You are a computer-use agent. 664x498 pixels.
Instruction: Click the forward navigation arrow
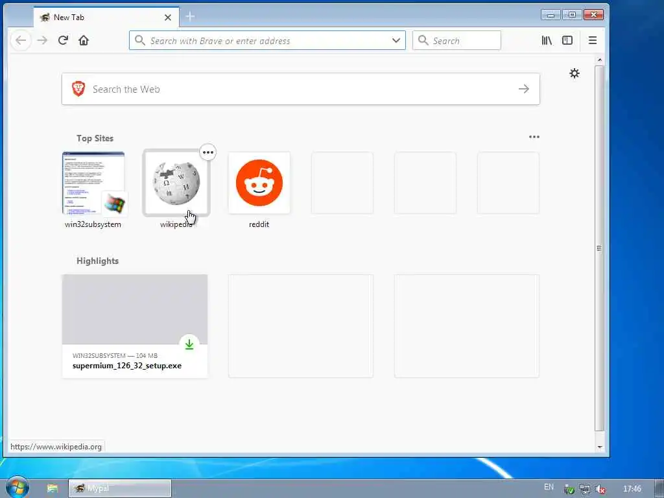pos(42,41)
